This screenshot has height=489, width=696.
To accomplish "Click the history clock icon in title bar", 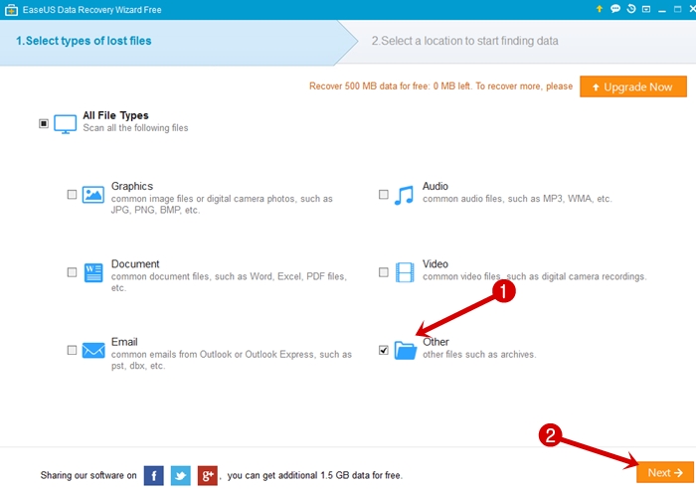I will tap(631, 9).
